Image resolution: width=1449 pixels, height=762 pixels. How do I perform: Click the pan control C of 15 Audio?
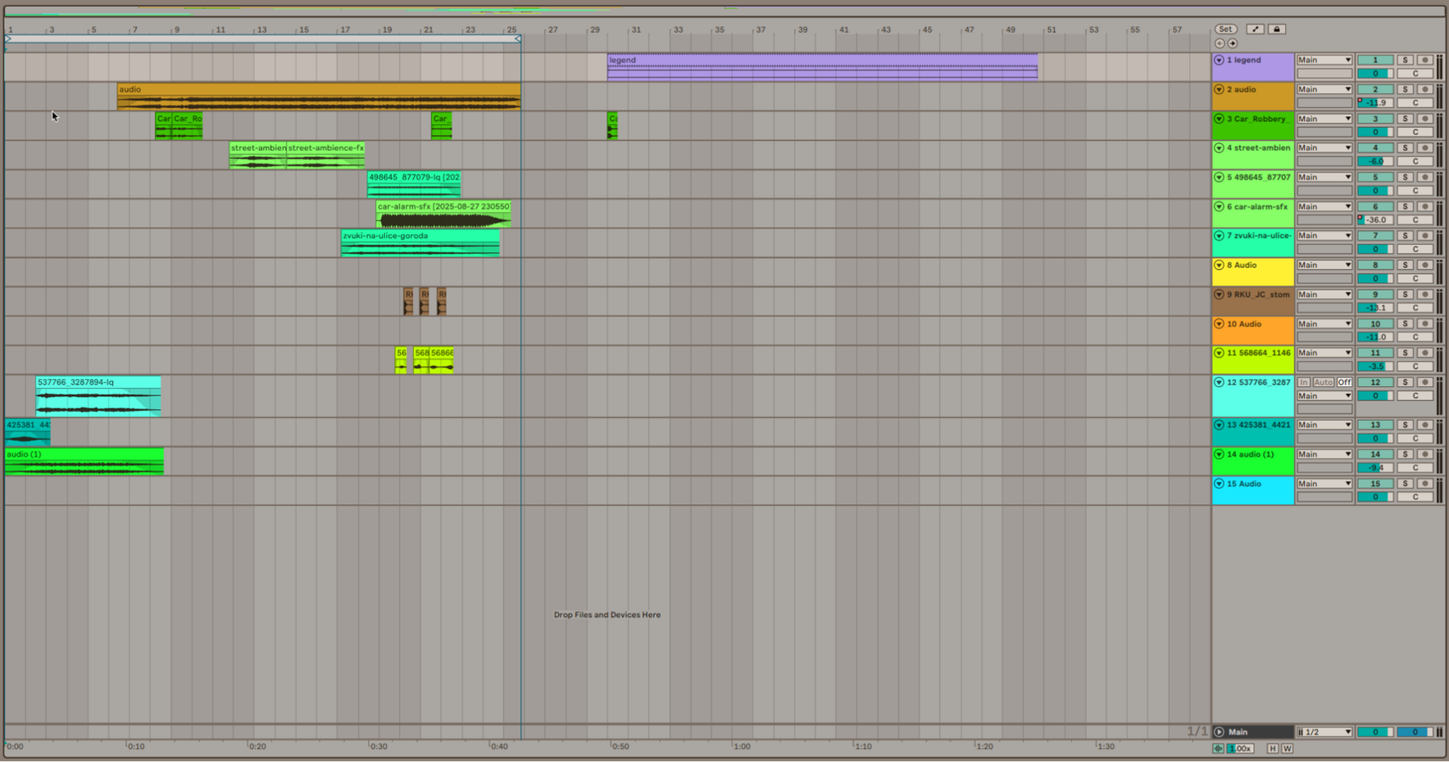tap(1414, 497)
